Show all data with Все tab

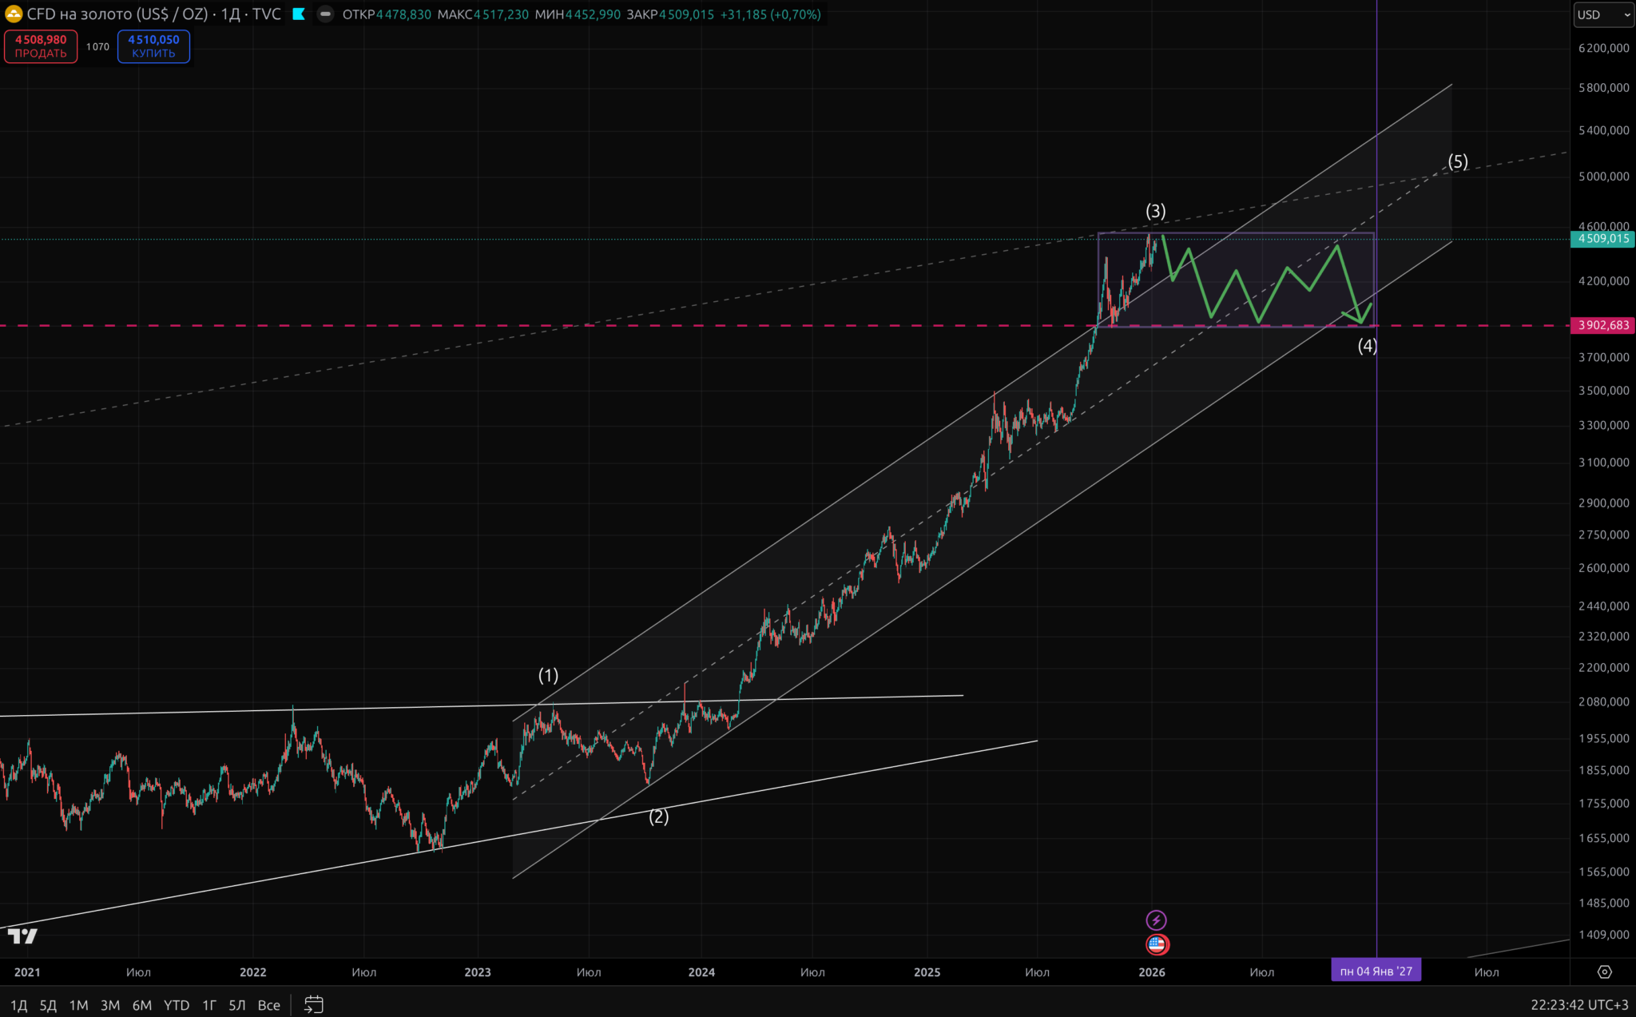268,1005
